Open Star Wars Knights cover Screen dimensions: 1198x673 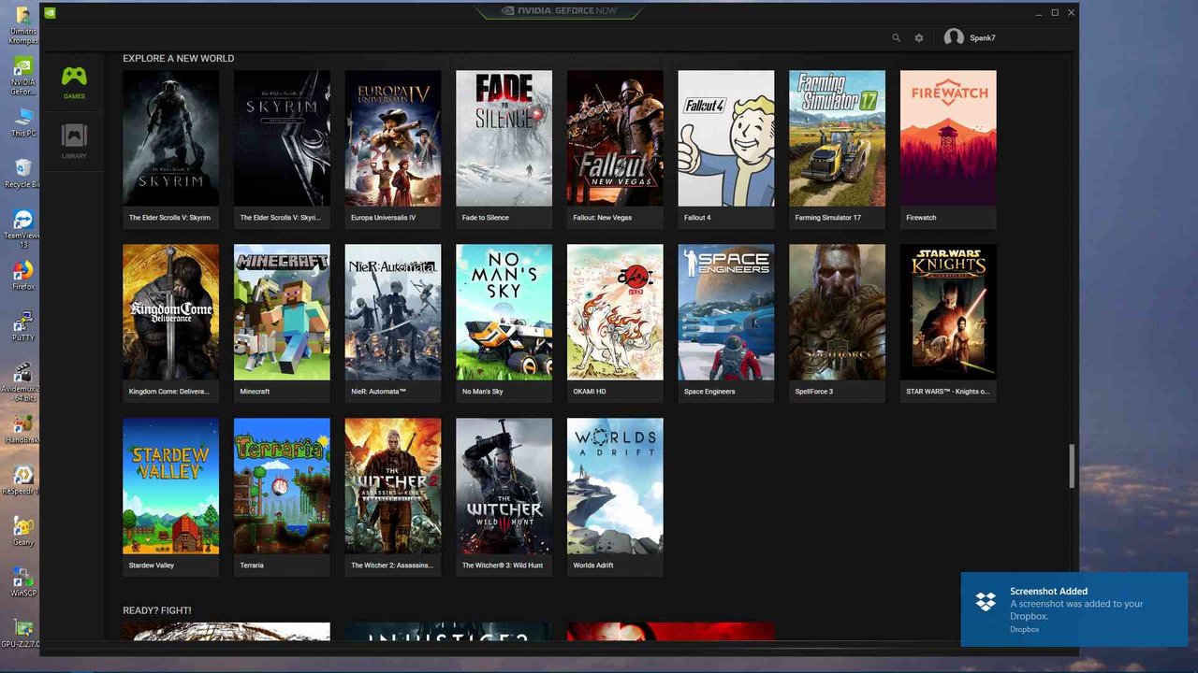948,312
